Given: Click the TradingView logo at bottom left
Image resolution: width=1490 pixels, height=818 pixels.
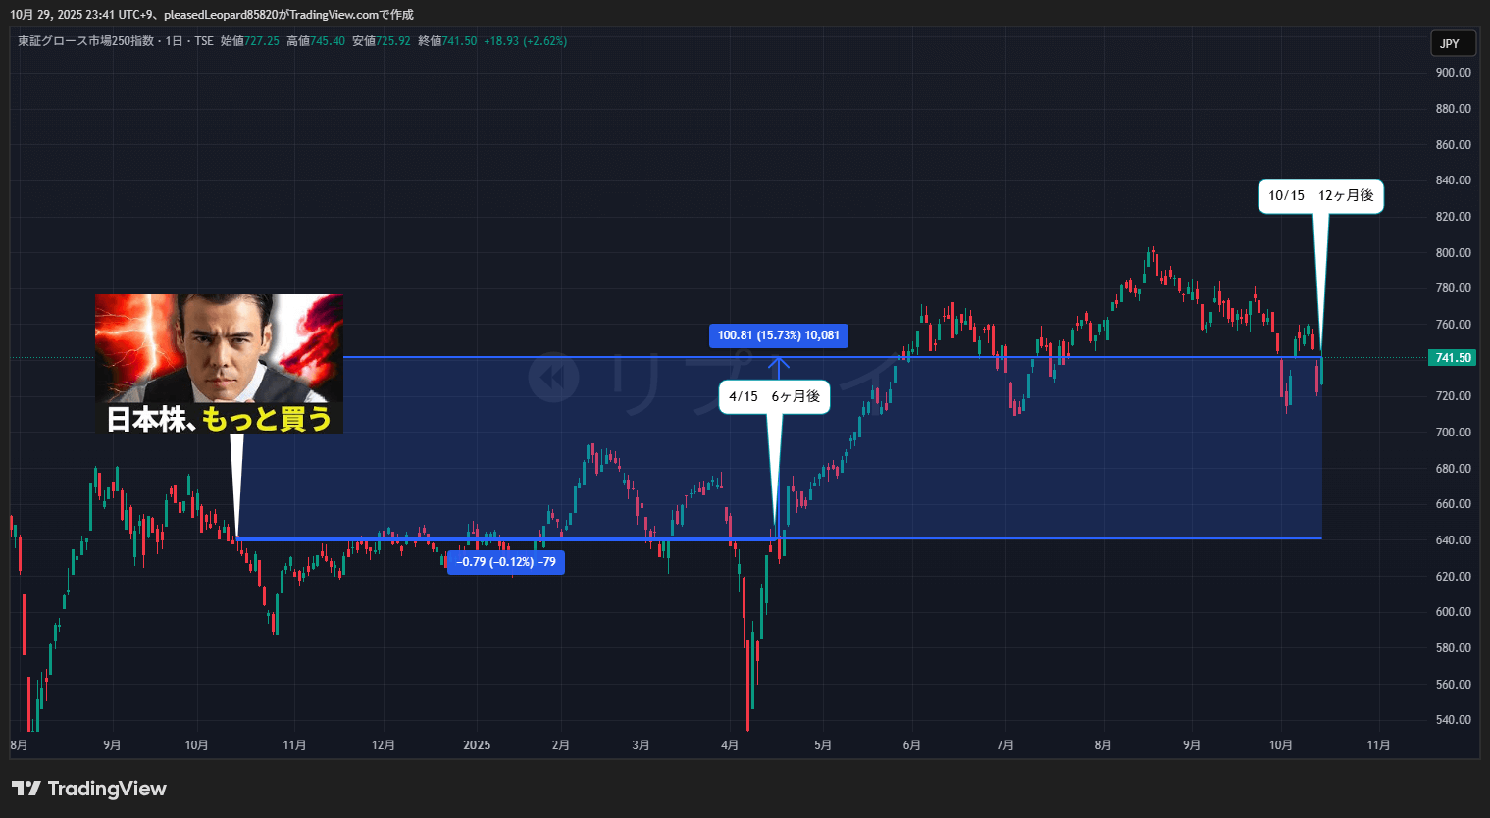Looking at the screenshot, I should 89,789.
